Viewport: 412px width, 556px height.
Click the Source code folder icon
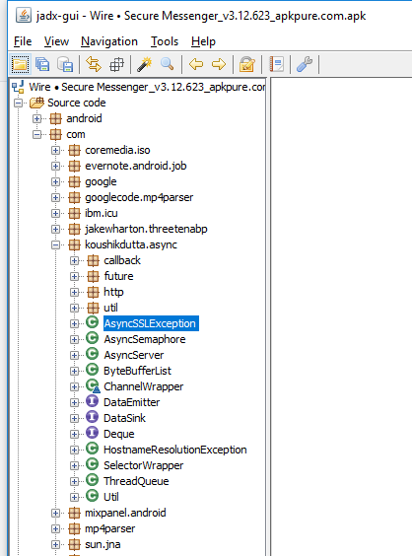point(36,103)
